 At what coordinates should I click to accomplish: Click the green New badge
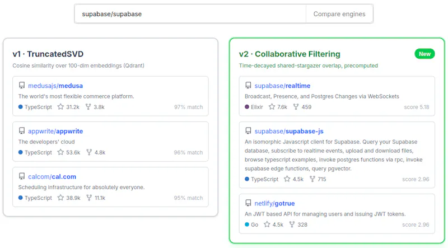(x=424, y=54)
